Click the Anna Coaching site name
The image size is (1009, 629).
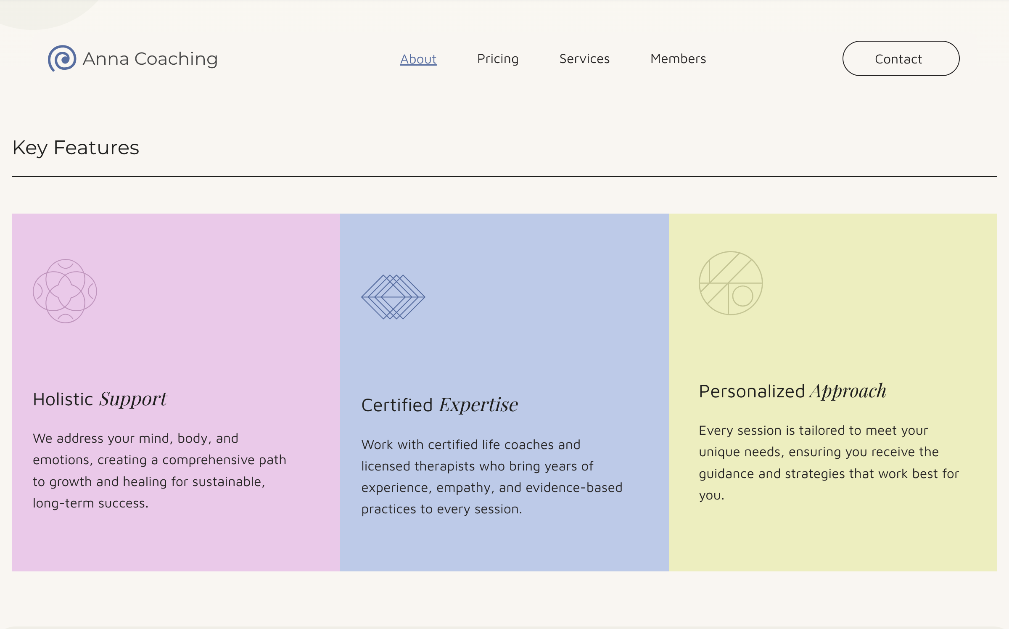151,59
